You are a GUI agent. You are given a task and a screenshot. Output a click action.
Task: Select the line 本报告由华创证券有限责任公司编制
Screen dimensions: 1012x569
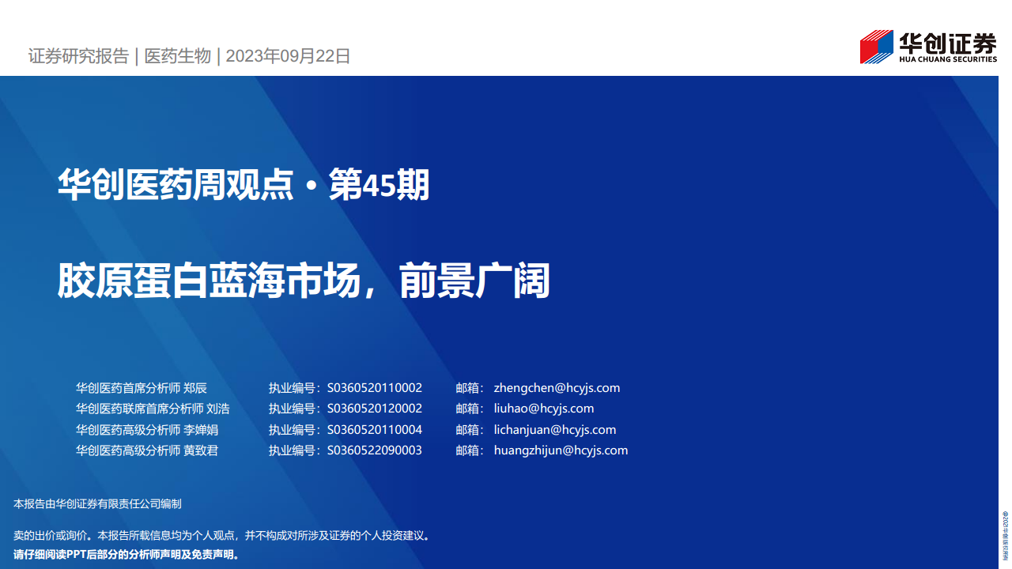tap(98, 503)
